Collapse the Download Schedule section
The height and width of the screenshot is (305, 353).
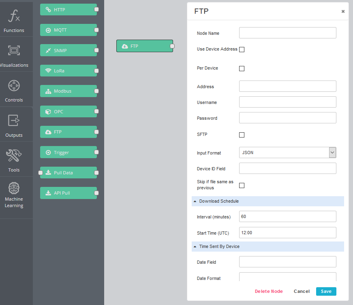[267, 201]
